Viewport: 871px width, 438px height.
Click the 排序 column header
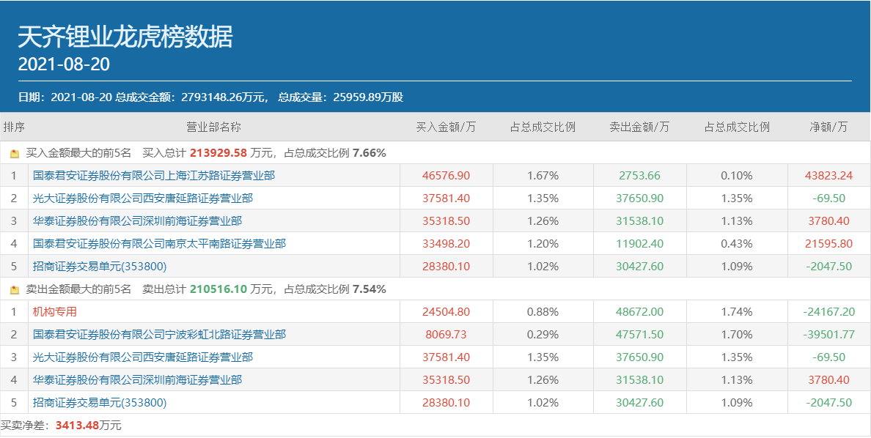[14, 127]
